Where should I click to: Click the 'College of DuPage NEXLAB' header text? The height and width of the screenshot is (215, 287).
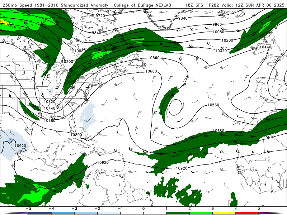(x=142, y=5)
